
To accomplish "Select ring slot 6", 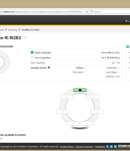I will [x=63, y=112].
